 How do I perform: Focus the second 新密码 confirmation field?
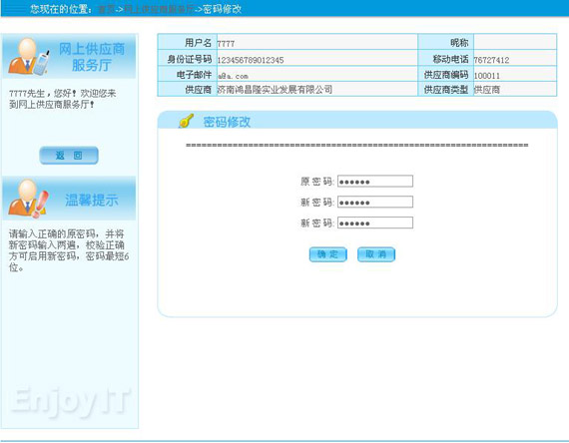pos(375,222)
